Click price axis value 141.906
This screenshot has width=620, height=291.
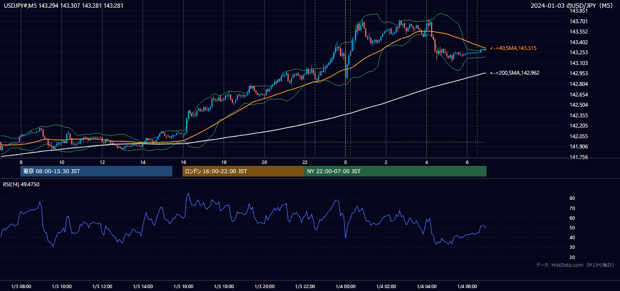(579, 146)
